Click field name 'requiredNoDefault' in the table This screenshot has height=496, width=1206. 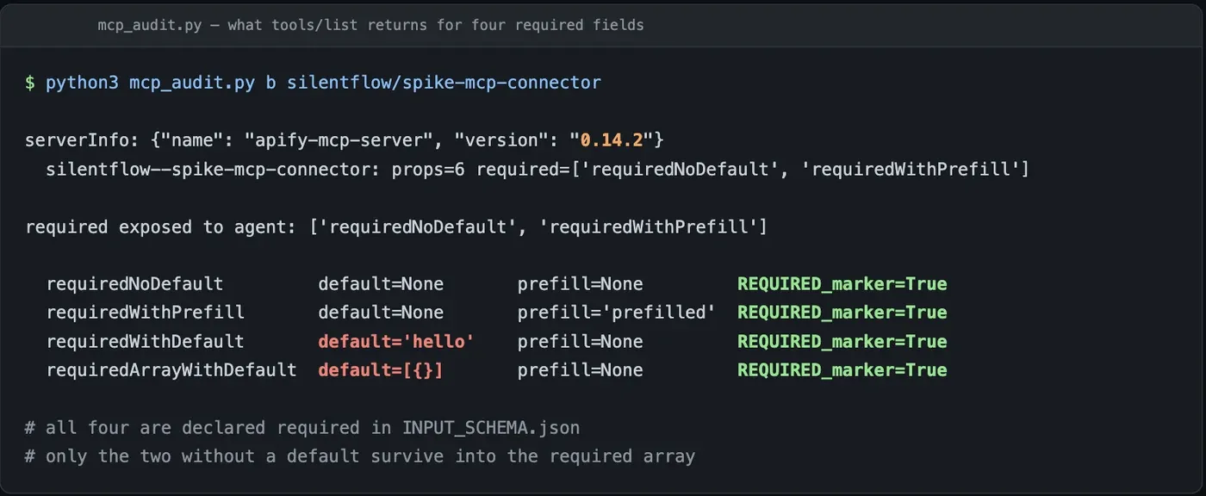134,284
